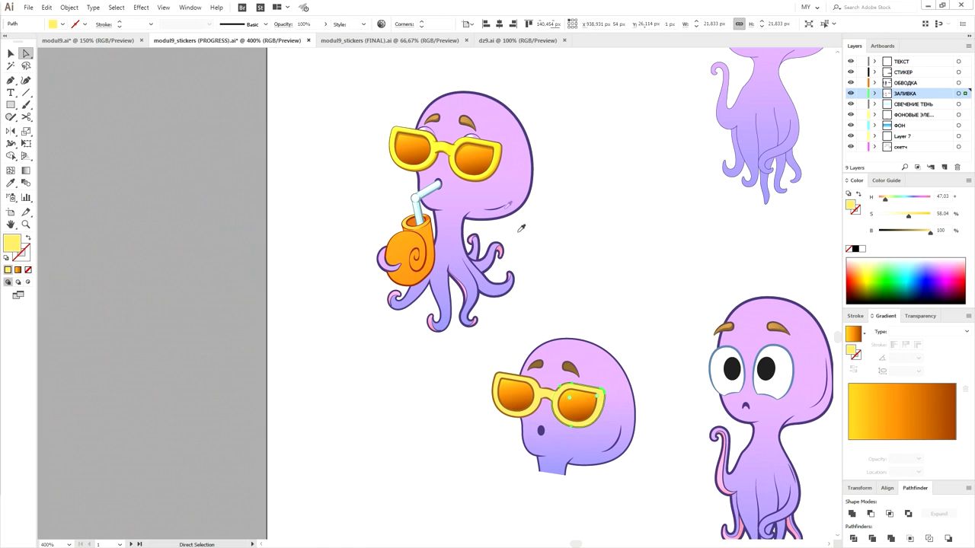The width and height of the screenshot is (975, 548).
Task: Expand the СТИКЕР layer arrow
Action: 874,72
